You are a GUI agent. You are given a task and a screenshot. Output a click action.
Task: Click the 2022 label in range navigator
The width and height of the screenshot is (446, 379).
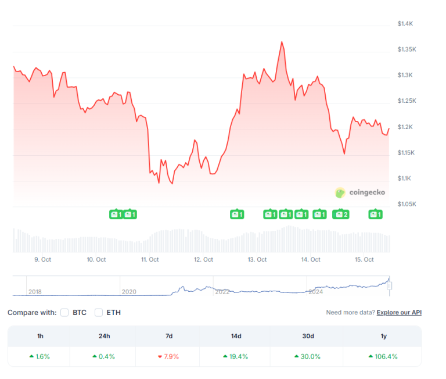point(222,292)
